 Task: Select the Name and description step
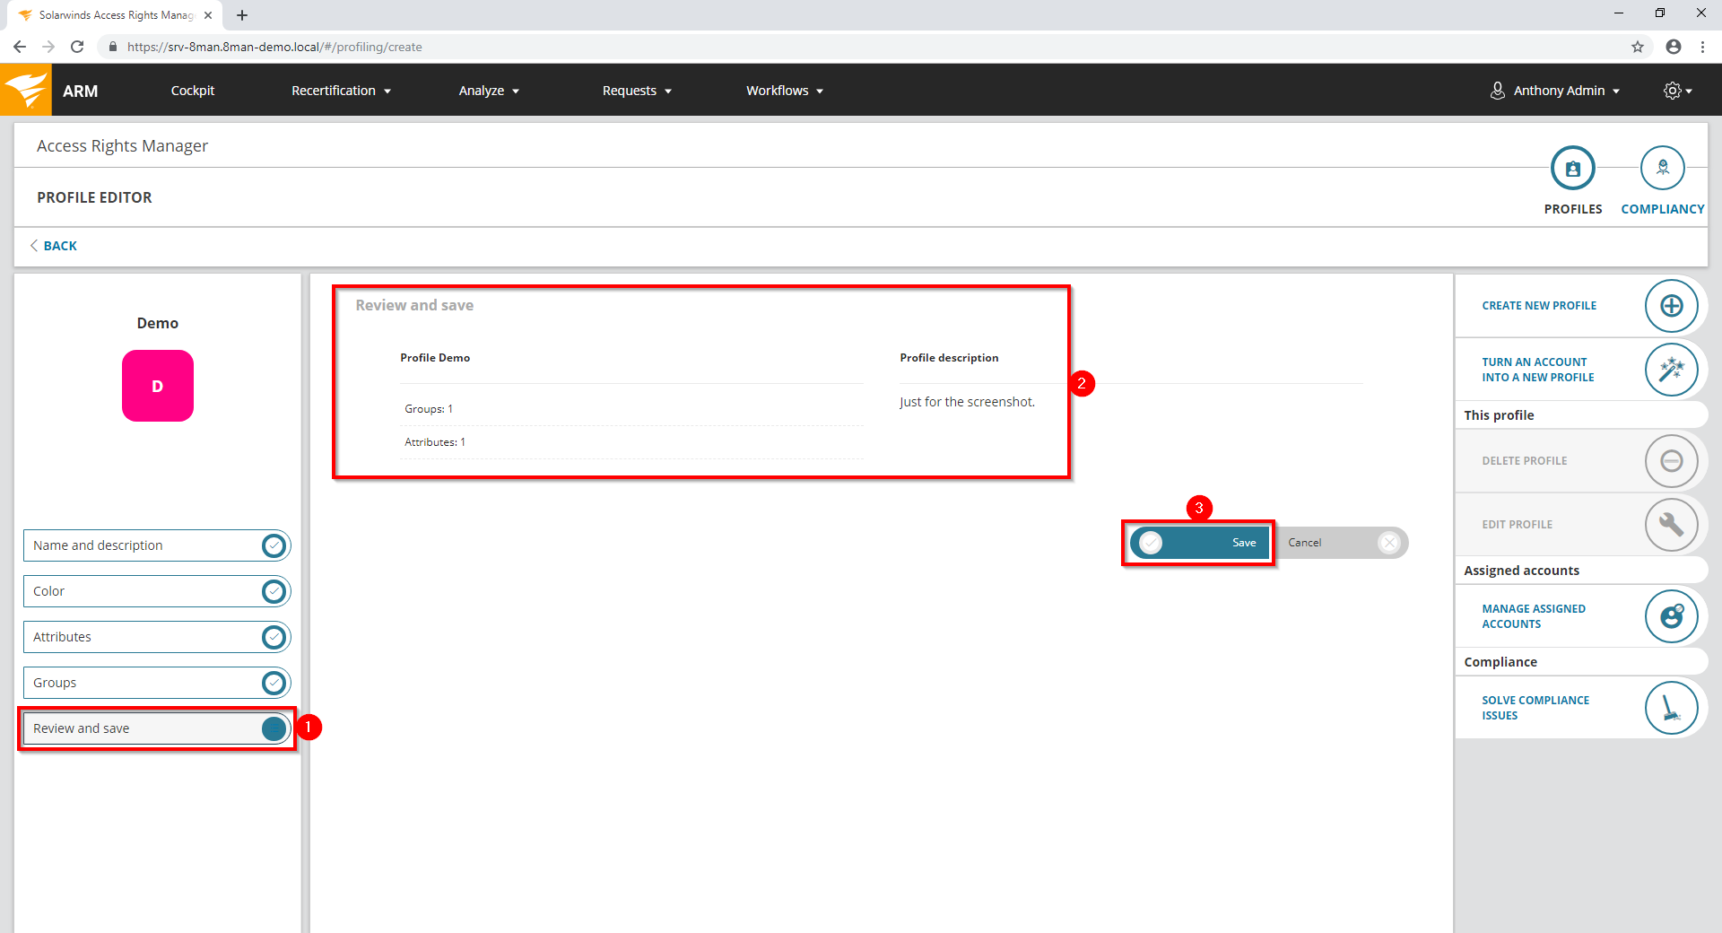tap(143, 545)
